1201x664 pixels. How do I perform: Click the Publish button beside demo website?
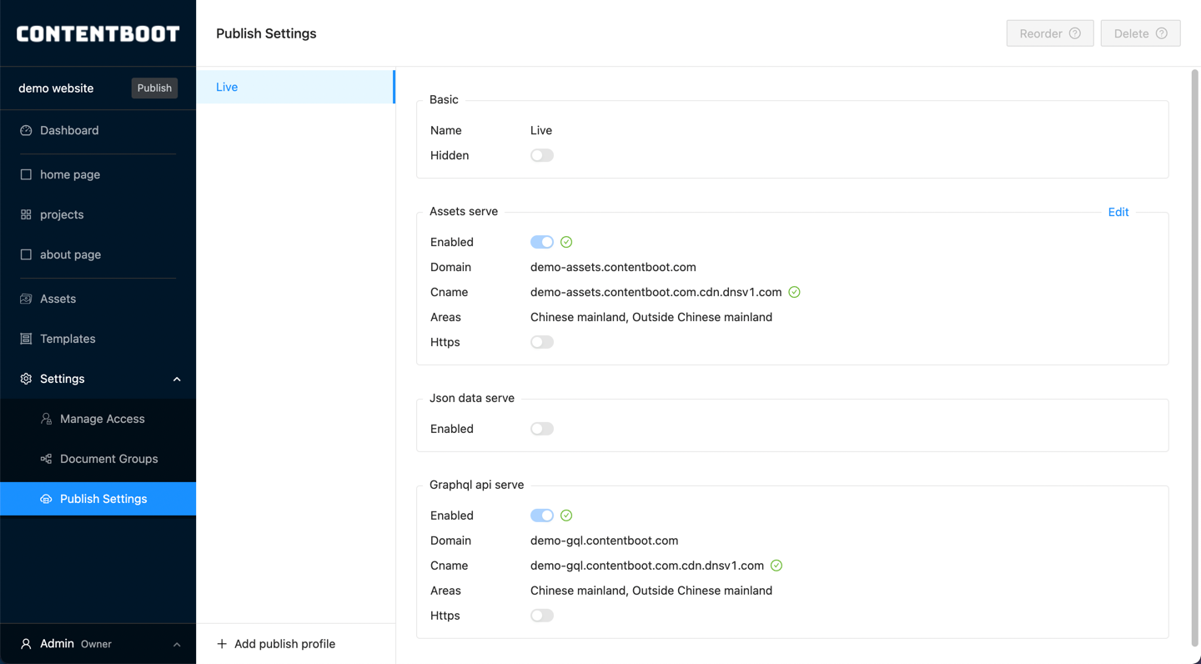(154, 88)
